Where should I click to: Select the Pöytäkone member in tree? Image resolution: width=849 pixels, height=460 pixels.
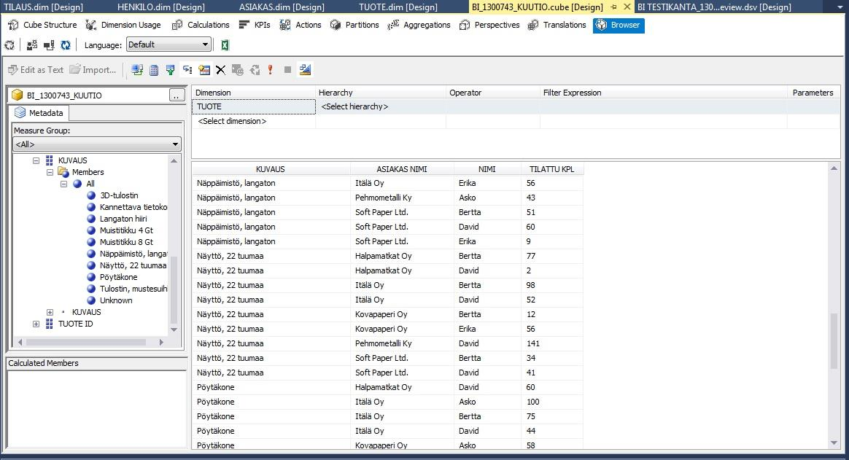[x=119, y=277]
